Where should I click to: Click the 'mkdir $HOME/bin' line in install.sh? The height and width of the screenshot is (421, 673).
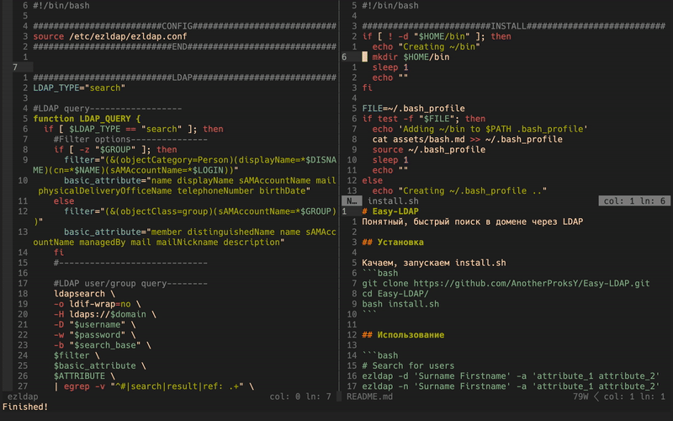click(x=411, y=57)
